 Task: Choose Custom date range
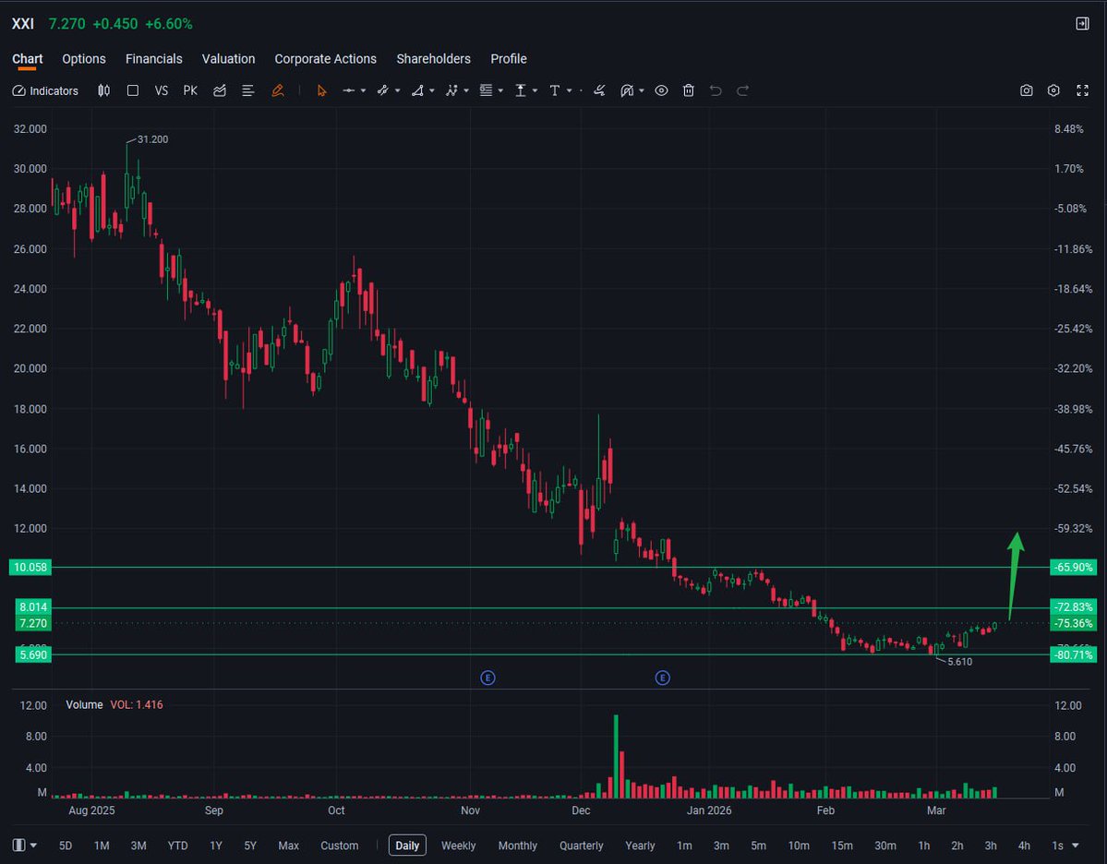click(340, 845)
